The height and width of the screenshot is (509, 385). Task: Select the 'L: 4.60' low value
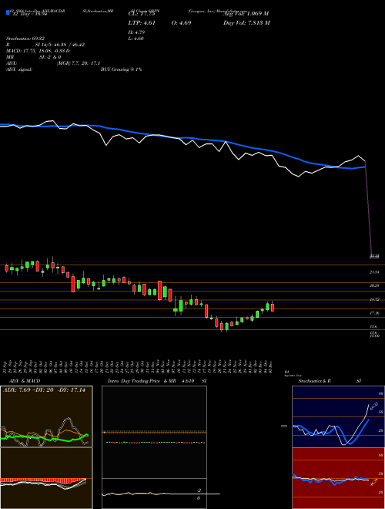136,39
